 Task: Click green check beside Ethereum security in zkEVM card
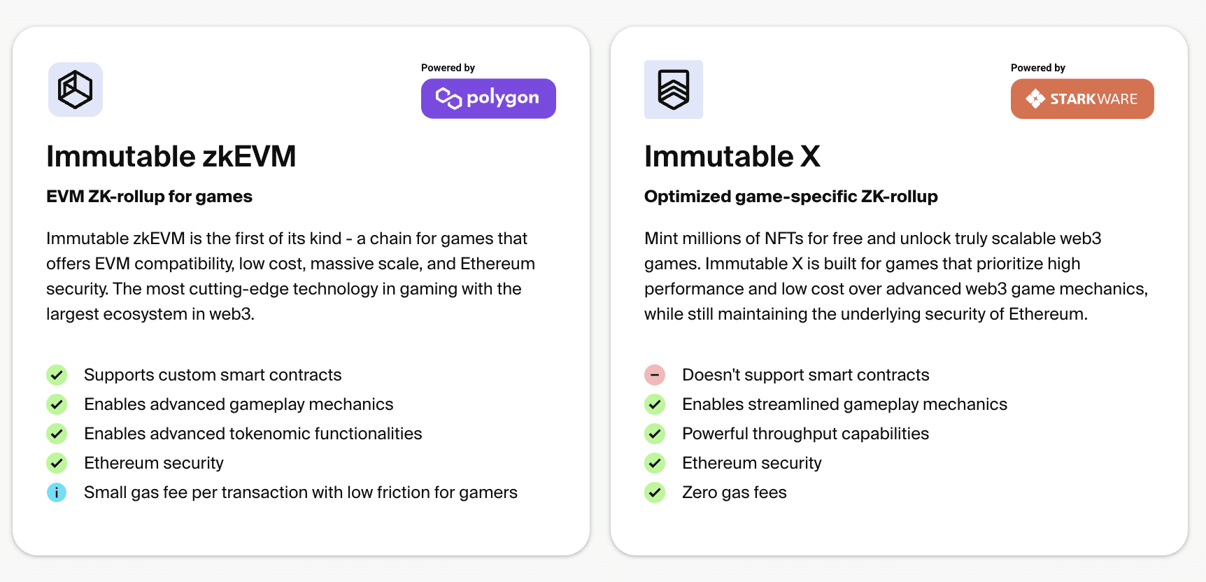point(57,463)
